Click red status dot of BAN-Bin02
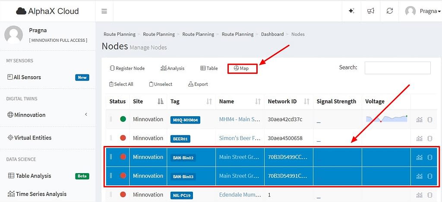The height and width of the screenshot is (202, 442). click(123, 157)
